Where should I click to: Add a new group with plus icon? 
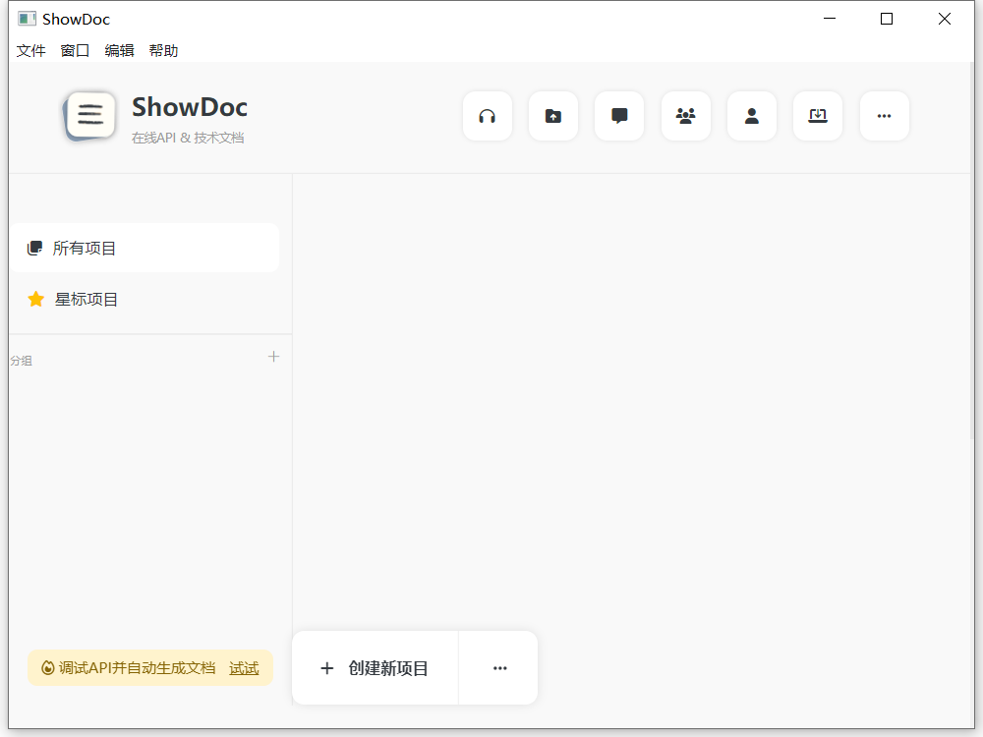(x=273, y=357)
